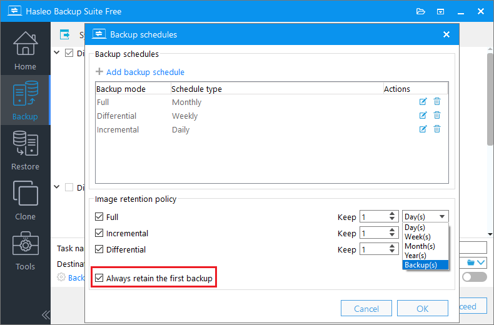This screenshot has width=494, height=325.
Task: Collapse the first disk tree entry
Action: click(57, 52)
